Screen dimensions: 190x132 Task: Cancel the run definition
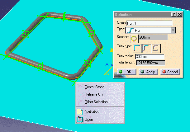point(170,72)
